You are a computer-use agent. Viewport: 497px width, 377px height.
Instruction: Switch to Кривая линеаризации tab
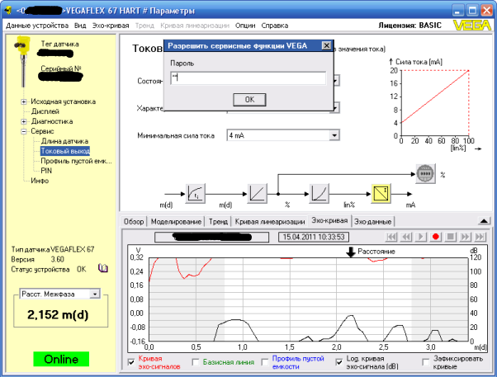coord(270,222)
